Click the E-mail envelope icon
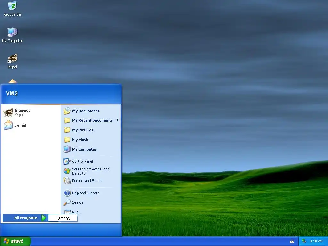 [x=8, y=125]
